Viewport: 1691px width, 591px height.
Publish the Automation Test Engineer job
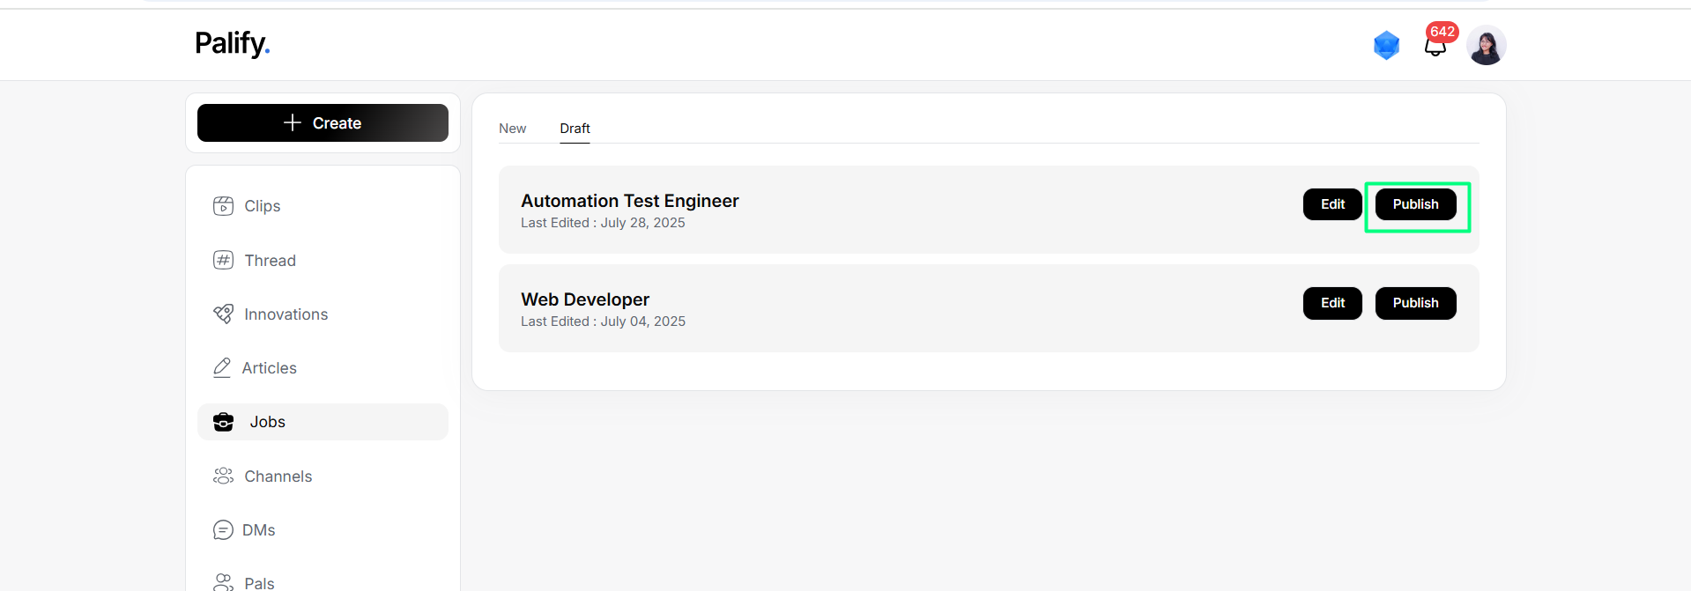(1415, 204)
